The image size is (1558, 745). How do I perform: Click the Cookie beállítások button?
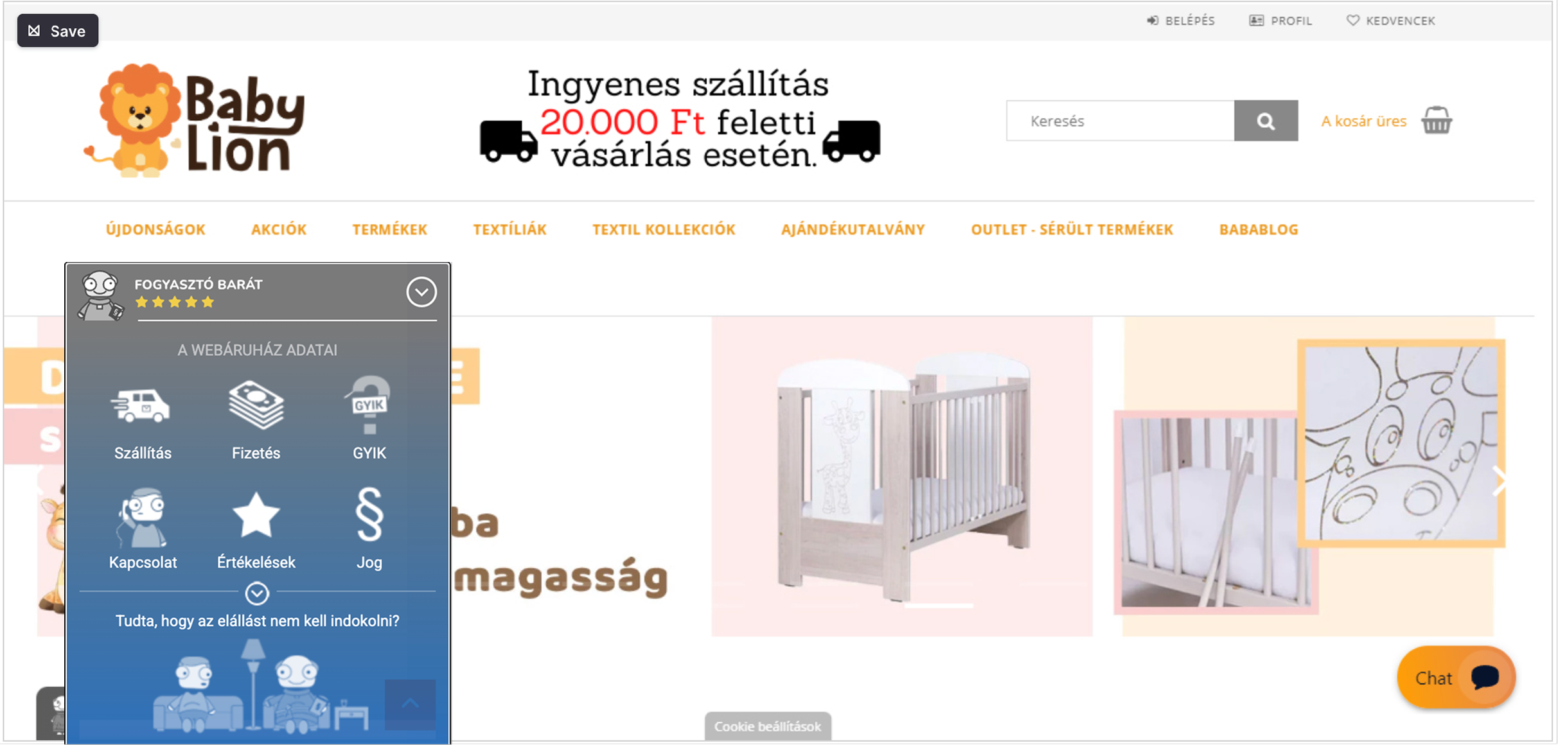pos(768,726)
